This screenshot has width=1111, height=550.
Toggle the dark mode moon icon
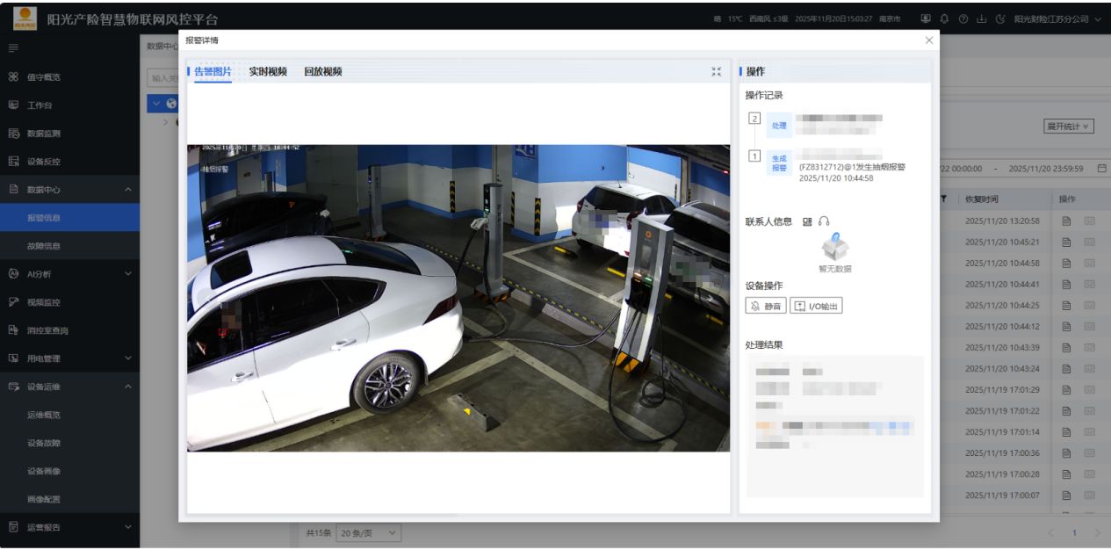click(x=1000, y=19)
